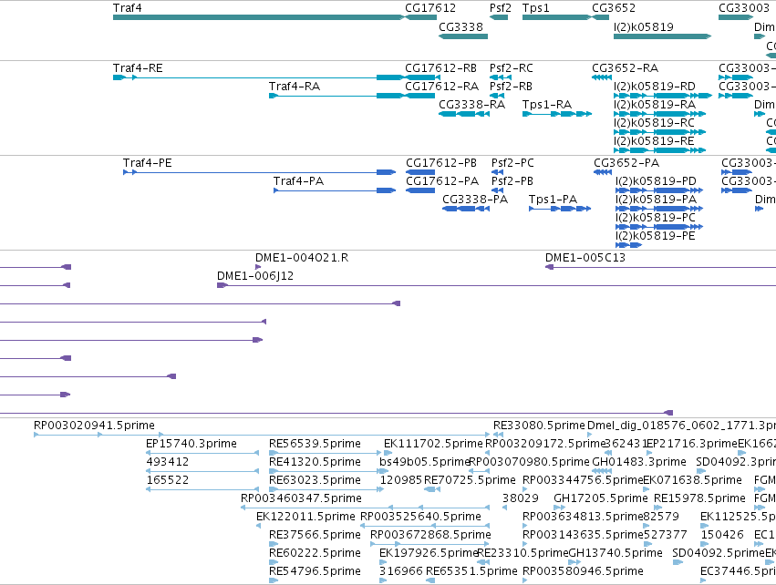Click the RE33080.5prime EST label
This screenshot has height=585, width=776.
539,426
